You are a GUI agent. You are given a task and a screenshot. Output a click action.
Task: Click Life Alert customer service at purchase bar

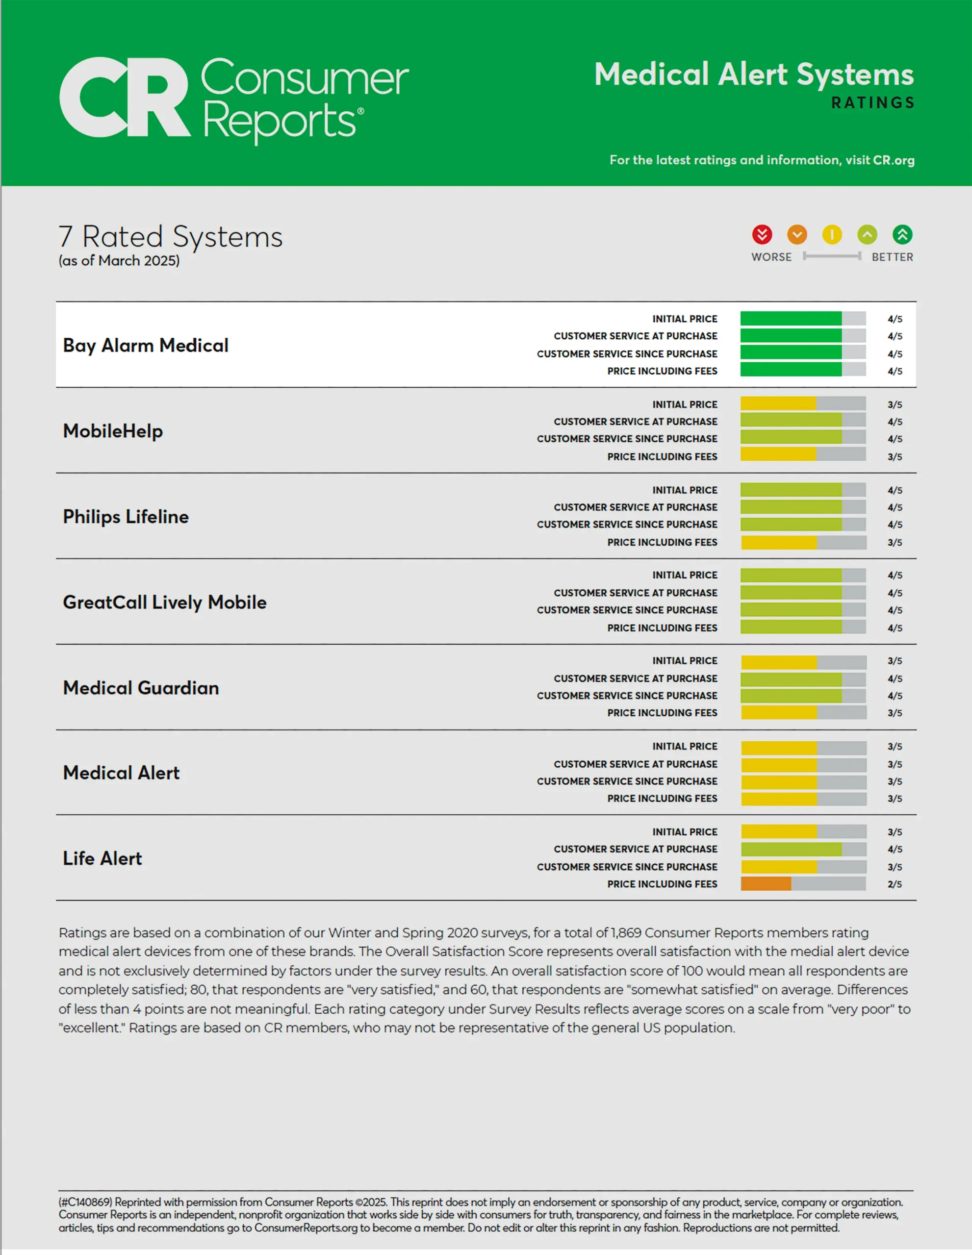point(804,849)
